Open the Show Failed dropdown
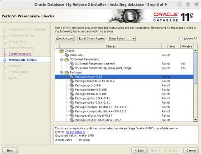This screenshot has height=154, width=201. [x=121, y=39]
